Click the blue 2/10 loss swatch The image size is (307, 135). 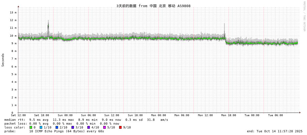[57, 127]
